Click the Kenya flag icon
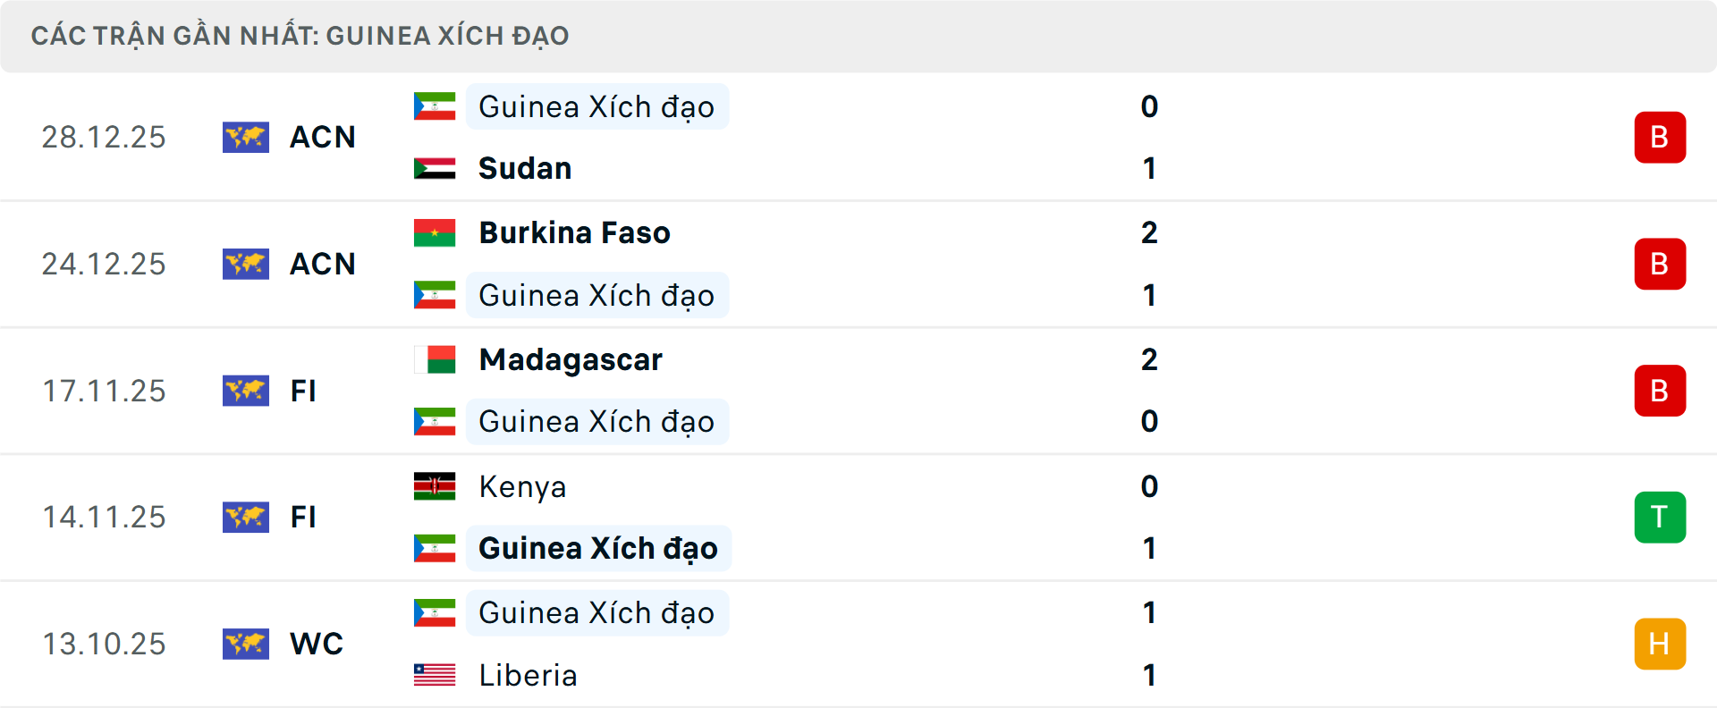Viewport: 1717px width, 708px height. tap(435, 486)
